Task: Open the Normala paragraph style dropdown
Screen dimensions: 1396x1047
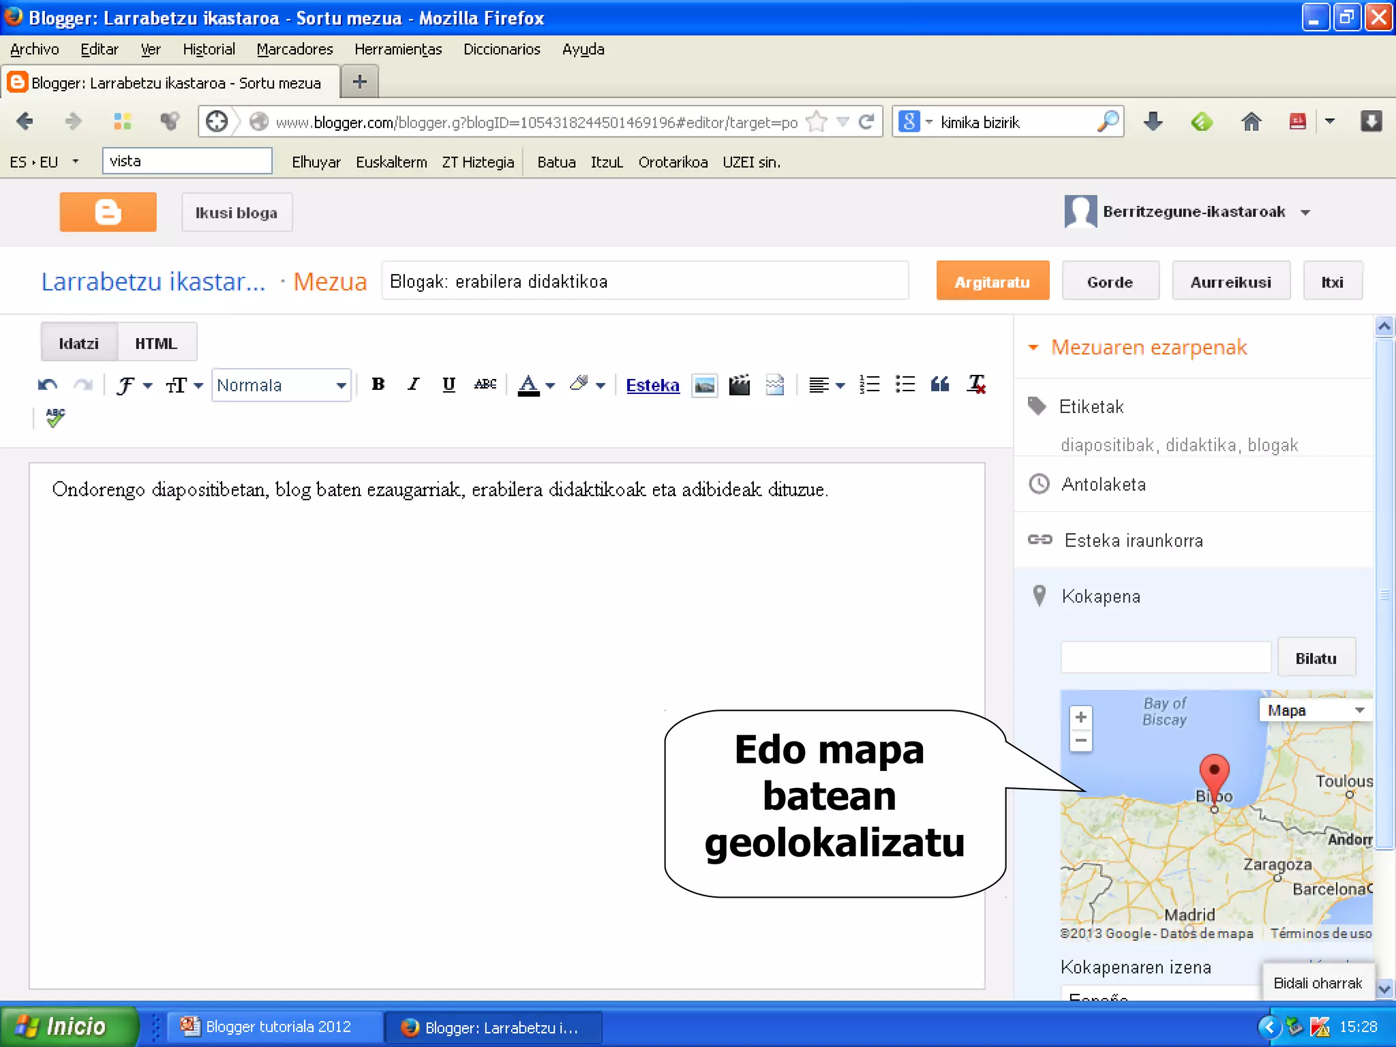Action: pos(281,385)
